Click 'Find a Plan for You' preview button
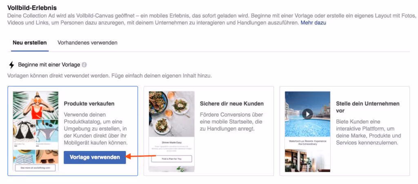Viewport: 418px width, 184px height. [171, 159]
